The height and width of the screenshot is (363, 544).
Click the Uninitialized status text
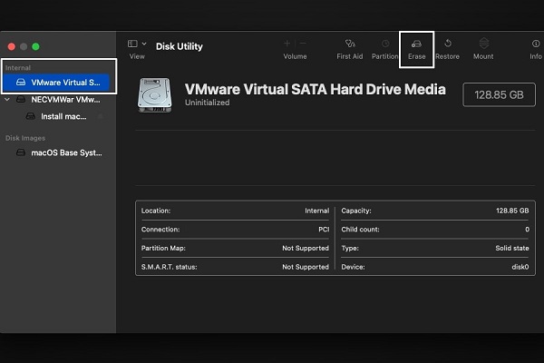click(x=207, y=103)
